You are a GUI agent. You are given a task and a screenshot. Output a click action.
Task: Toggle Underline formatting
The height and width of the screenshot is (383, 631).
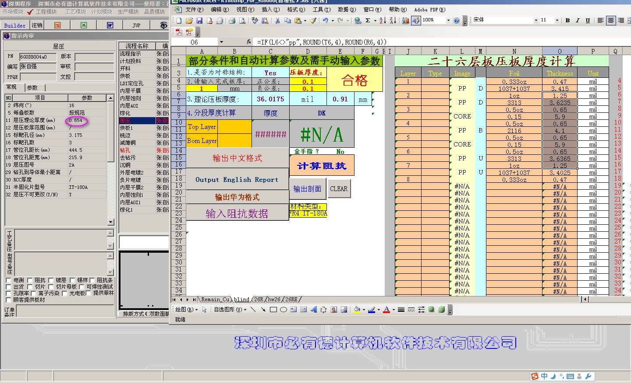[588, 20]
